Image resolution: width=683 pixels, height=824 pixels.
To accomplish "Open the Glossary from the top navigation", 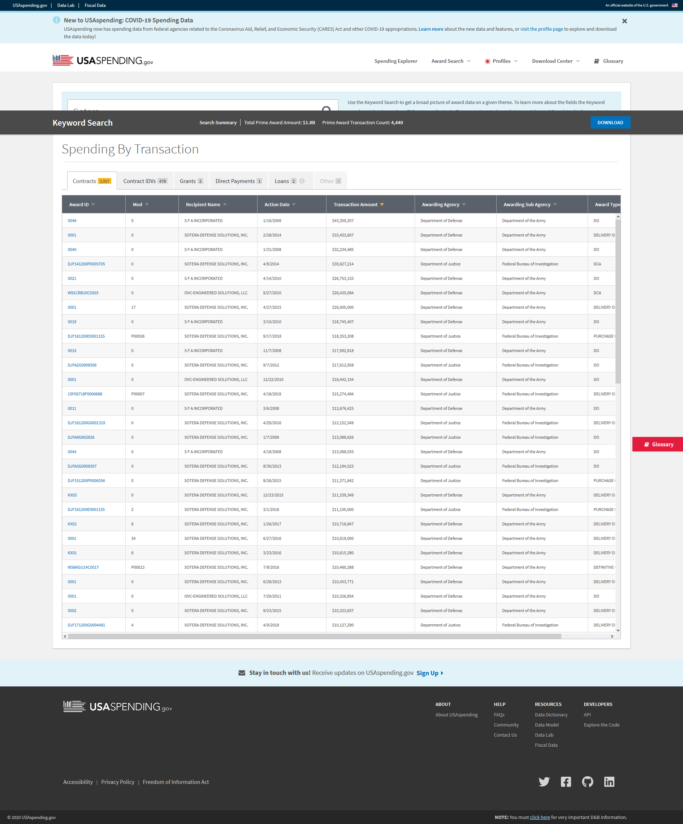I will click(609, 61).
